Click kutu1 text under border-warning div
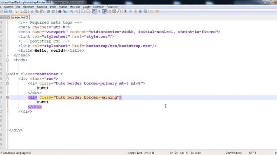The width and height of the screenshot is (277, 155). 43,102
